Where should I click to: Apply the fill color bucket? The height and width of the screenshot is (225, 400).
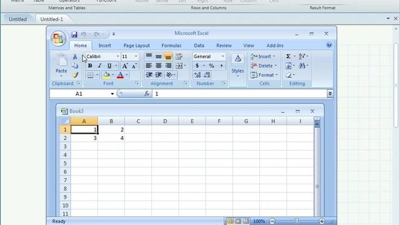pyautogui.click(x=106, y=75)
